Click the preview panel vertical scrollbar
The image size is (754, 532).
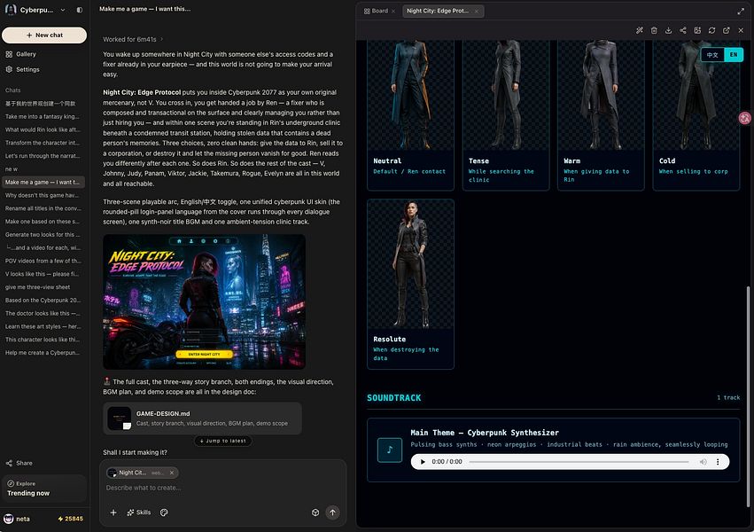748,395
